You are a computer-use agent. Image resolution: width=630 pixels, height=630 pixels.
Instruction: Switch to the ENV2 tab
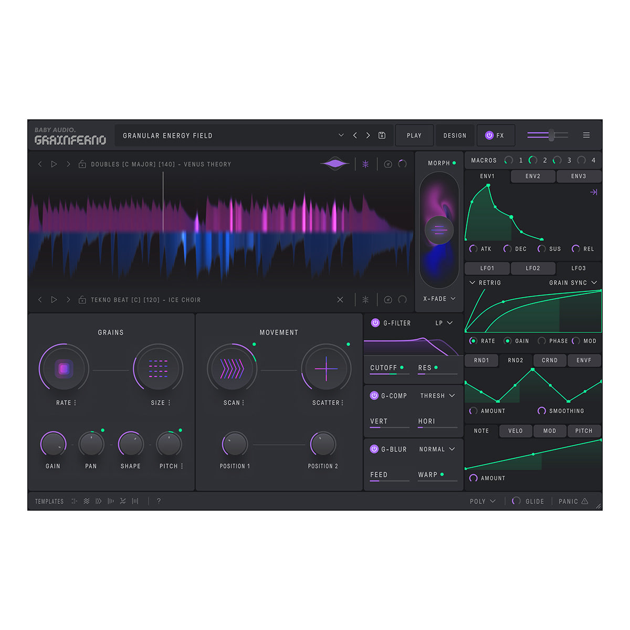tap(532, 176)
